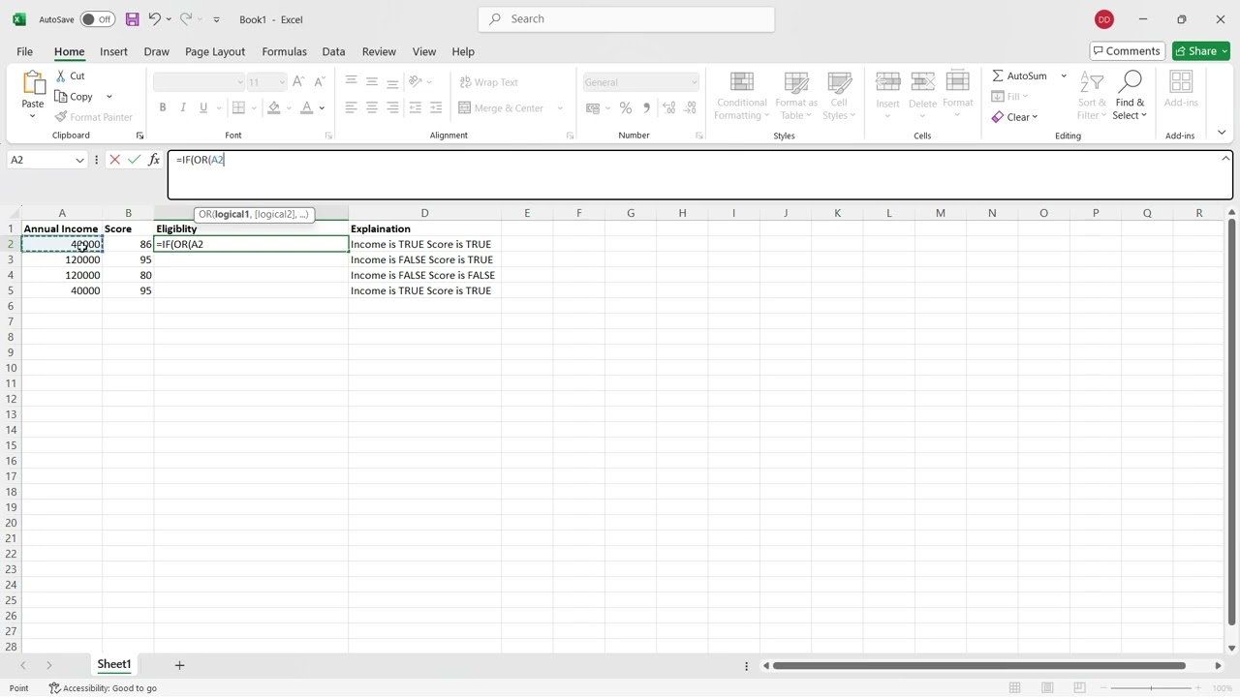Click the AutoSum sigma icon

pyautogui.click(x=997, y=76)
